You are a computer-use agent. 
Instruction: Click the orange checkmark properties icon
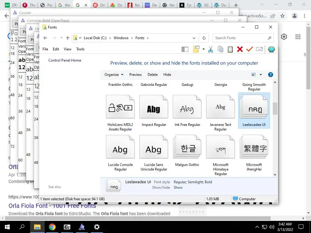pos(250,49)
